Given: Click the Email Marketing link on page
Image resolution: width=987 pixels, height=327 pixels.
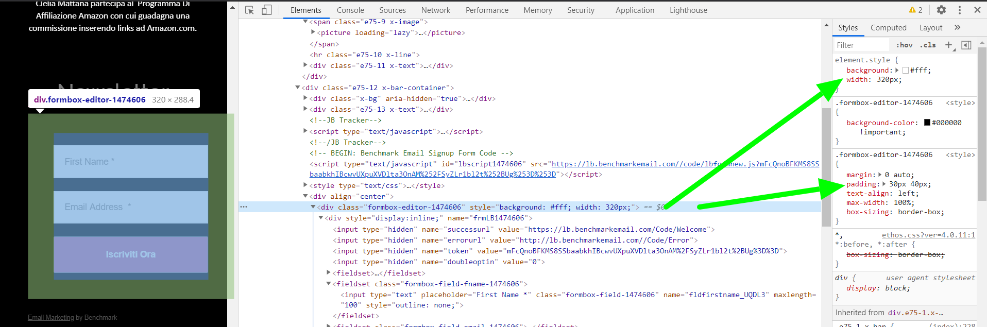Looking at the screenshot, I should pos(51,318).
